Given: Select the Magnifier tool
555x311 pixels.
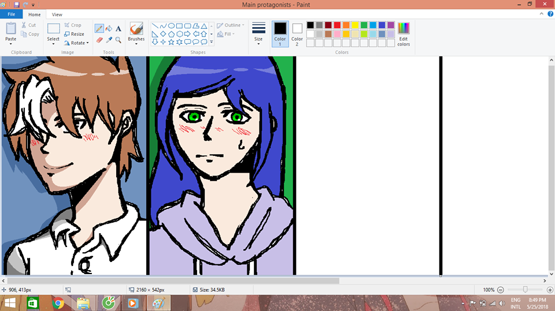Looking at the screenshot, I should point(119,40).
